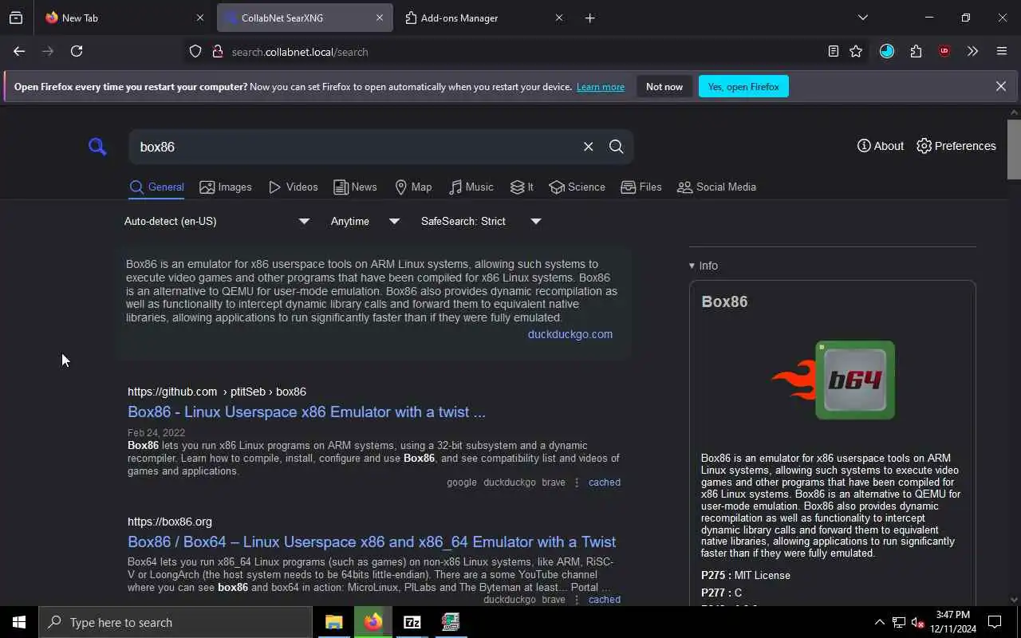Dismiss the Firefox startup notification bar
The image size is (1021, 638).
click(1000, 86)
